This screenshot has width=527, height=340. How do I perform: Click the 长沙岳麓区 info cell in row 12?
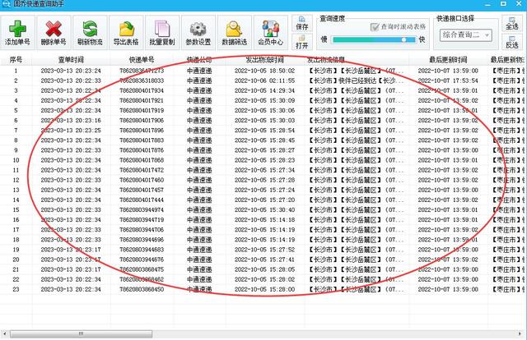pos(357,180)
